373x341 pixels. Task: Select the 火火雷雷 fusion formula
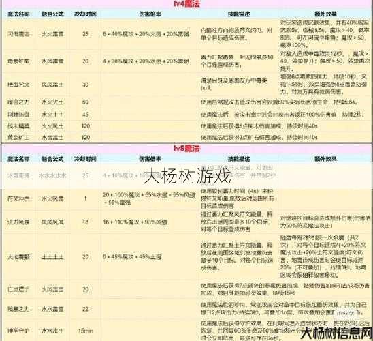pos(52,34)
